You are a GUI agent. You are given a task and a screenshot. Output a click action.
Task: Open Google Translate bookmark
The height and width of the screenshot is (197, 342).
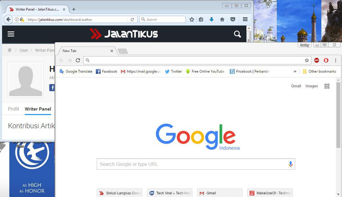pos(76,72)
